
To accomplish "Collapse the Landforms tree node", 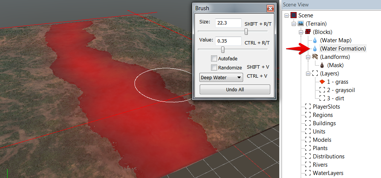I will tap(308, 57).
